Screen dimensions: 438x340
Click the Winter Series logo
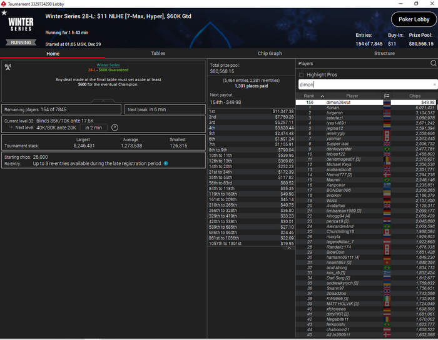21,24
